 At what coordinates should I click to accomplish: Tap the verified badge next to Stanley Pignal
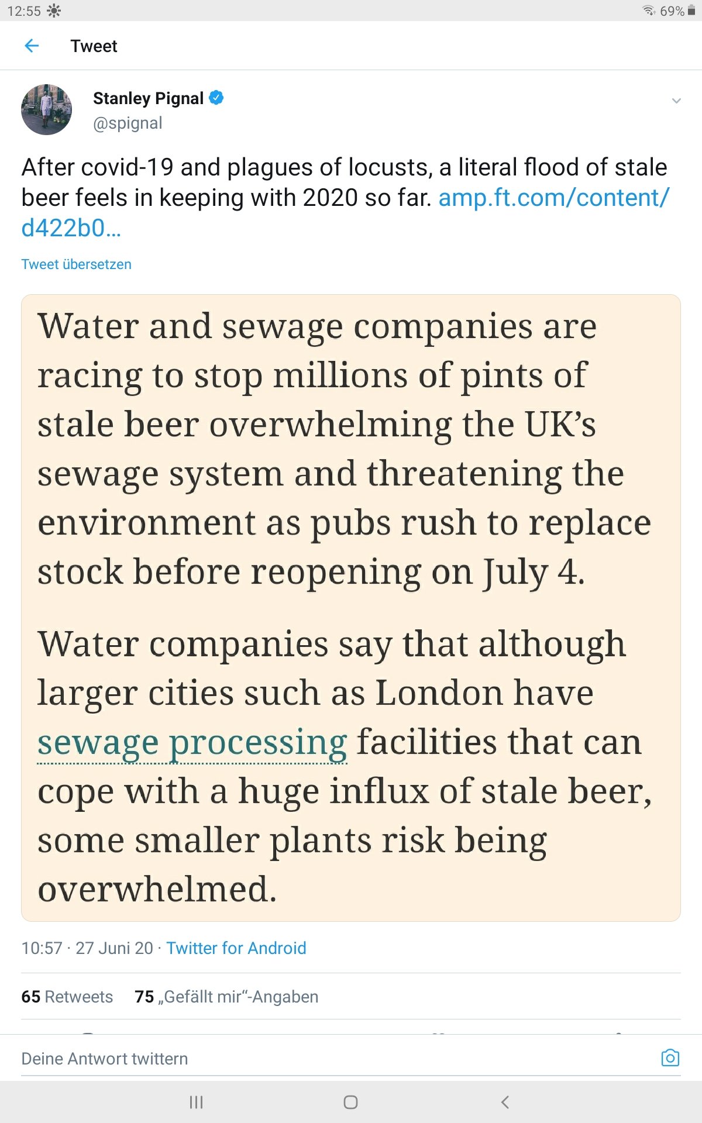point(216,98)
